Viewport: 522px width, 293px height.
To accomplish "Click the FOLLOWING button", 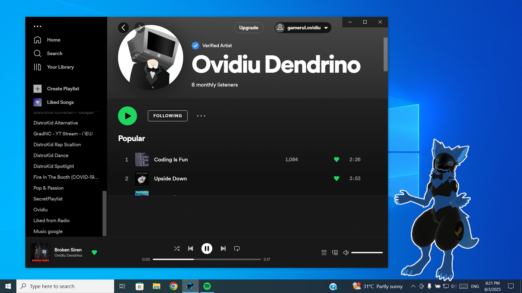I will 167,116.
